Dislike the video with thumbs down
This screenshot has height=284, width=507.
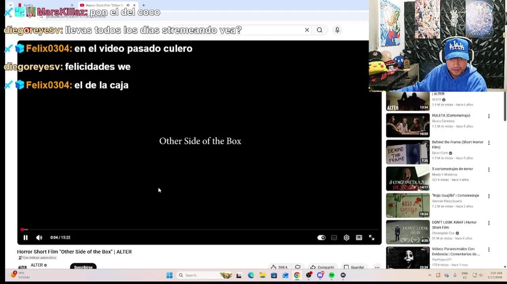pyautogui.click(x=298, y=267)
